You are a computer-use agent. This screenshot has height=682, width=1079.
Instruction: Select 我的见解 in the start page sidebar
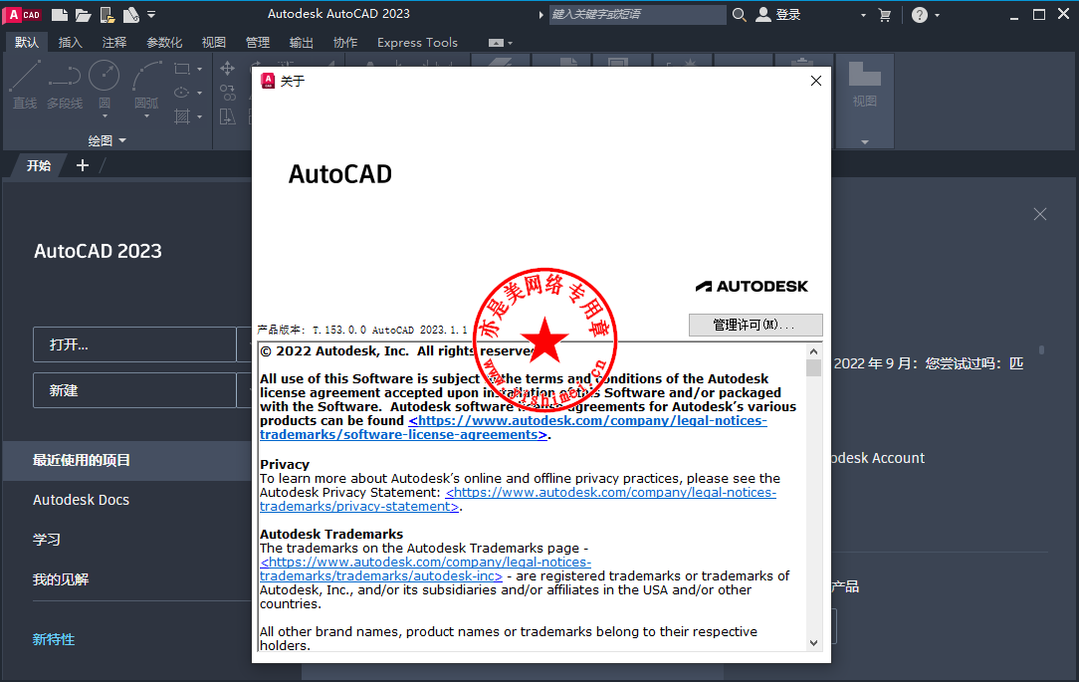coord(61,579)
